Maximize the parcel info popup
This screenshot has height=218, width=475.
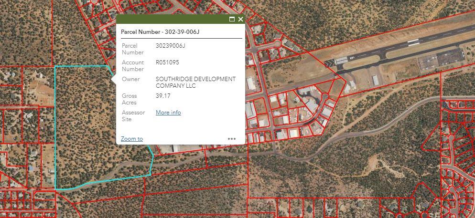click(232, 19)
